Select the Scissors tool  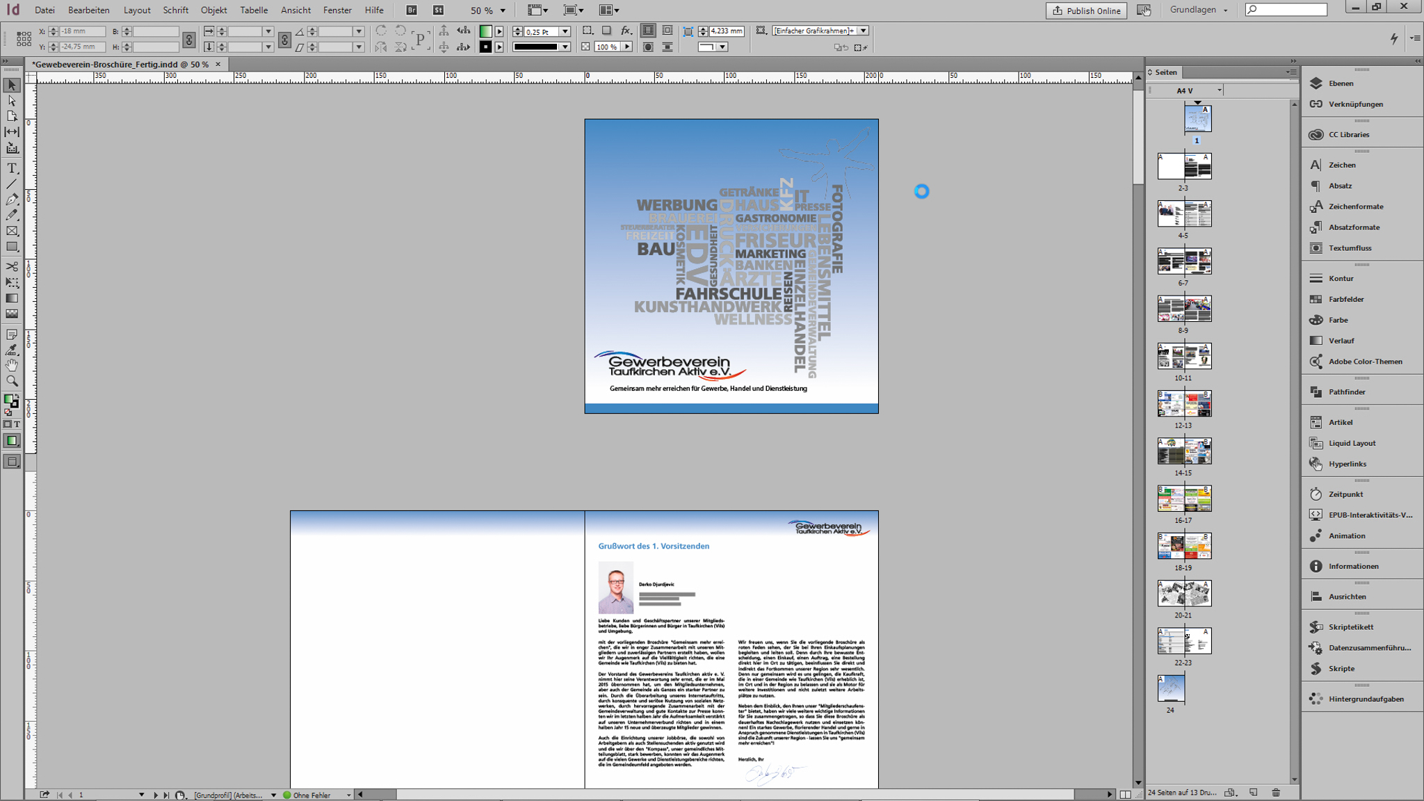[x=12, y=266]
